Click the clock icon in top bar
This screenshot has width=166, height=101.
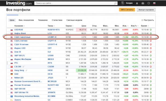pyautogui.click(x=149, y=3)
